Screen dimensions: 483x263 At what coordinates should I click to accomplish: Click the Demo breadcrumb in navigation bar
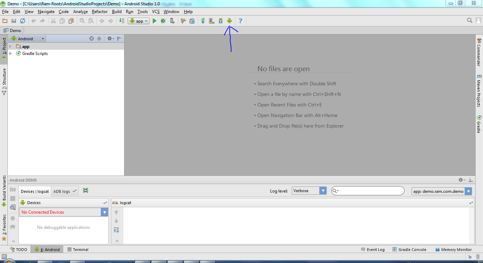pos(12,31)
